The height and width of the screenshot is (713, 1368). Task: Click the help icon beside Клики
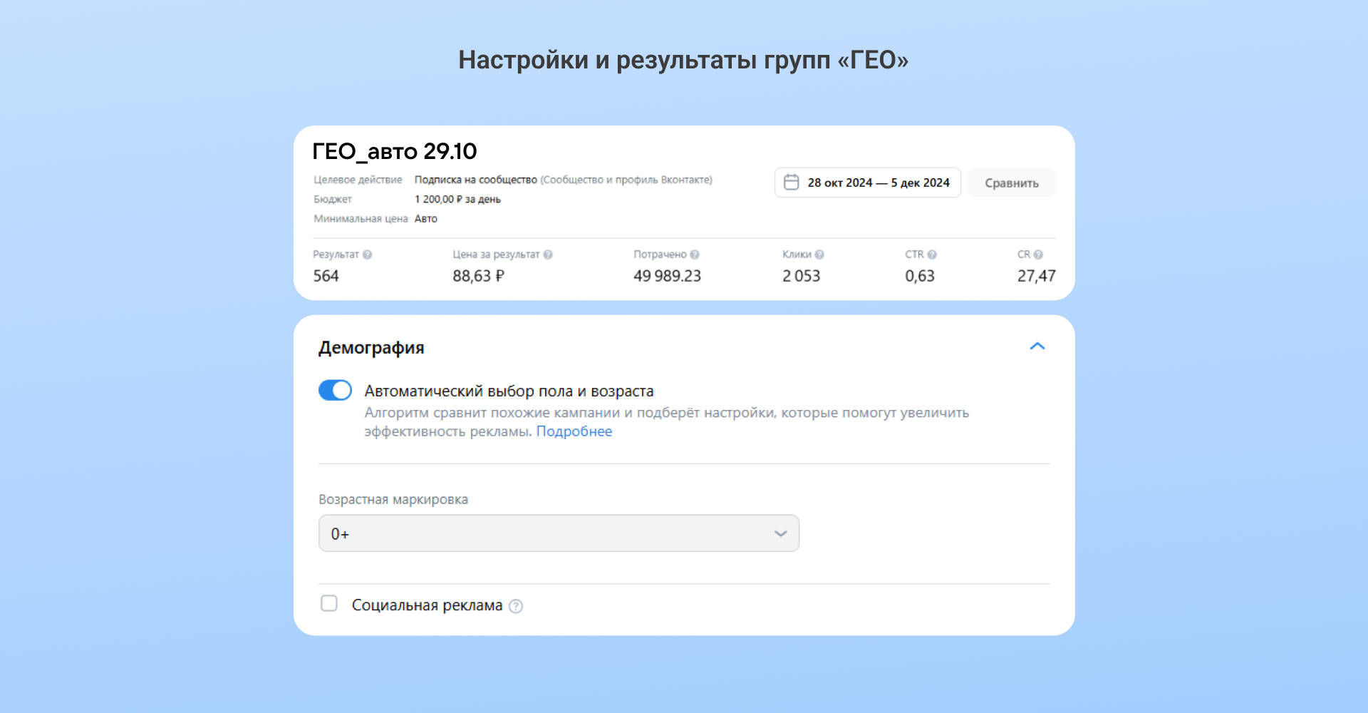click(819, 255)
